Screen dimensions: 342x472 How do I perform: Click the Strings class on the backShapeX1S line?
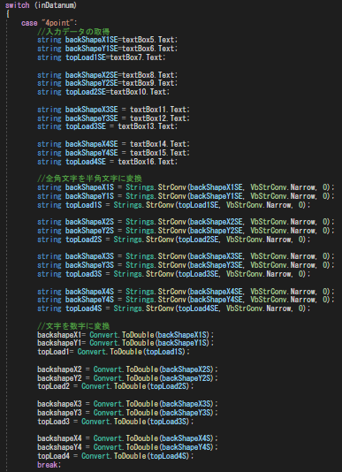pos(140,187)
